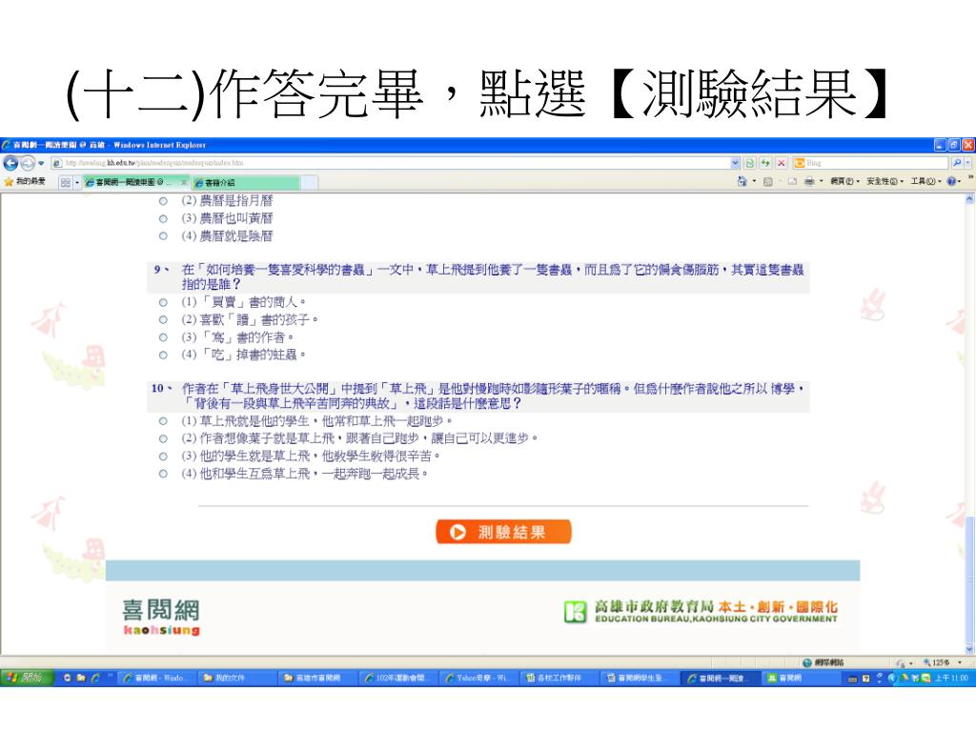Select Q10 option (2) 作者想像葉子就是草上飛
Screen dimensions: 976x732
tap(163, 438)
